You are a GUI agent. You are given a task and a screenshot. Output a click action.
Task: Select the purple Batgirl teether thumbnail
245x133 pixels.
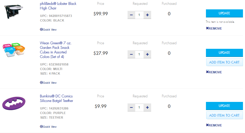[14, 103]
